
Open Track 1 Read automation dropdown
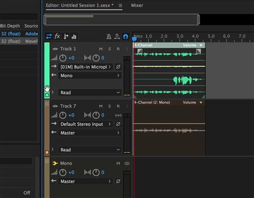click(90, 93)
